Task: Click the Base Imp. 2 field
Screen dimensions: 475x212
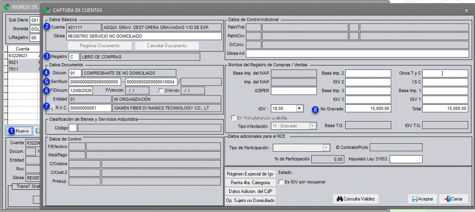Action: click(x=368, y=73)
